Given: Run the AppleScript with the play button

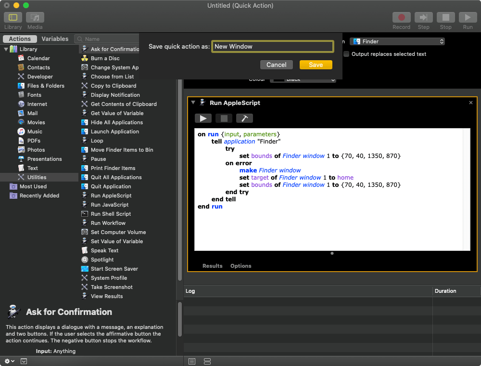Looking at the screenshot, I should pos(203,118).
